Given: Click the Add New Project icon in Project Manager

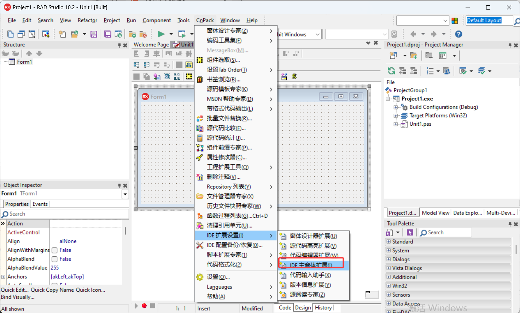Looking at the screenshot, I should [393, 56].
